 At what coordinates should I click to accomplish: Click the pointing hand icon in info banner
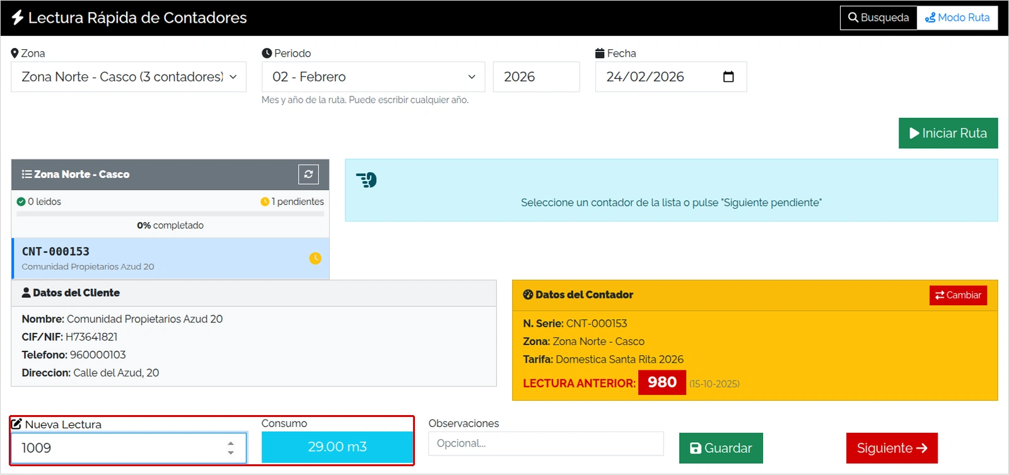click(x=366, y=180)
